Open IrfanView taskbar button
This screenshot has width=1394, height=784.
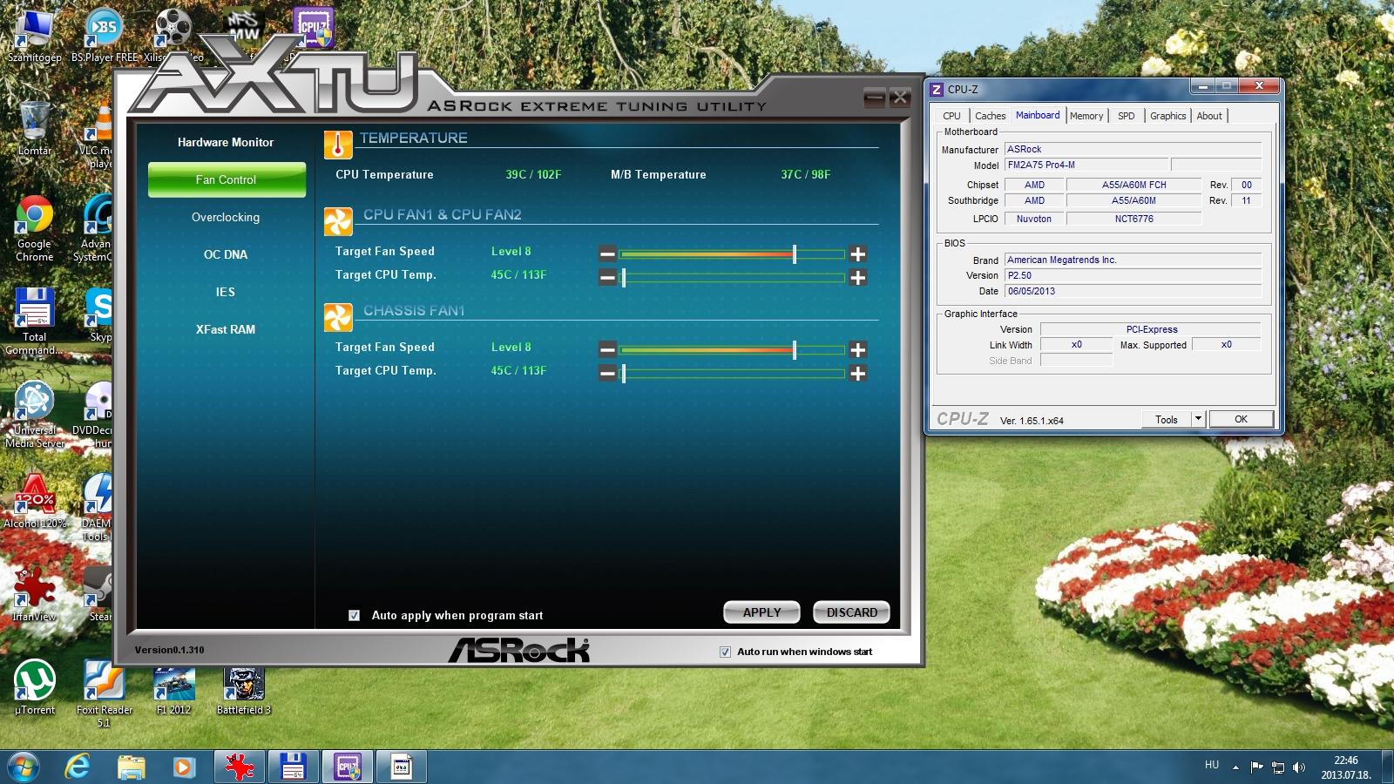(x=240, y=767)
